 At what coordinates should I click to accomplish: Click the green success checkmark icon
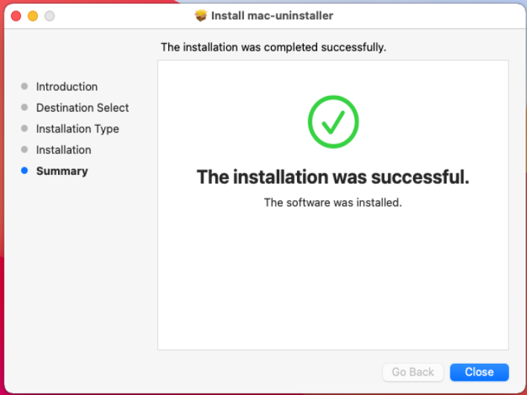tap(333, 121)
